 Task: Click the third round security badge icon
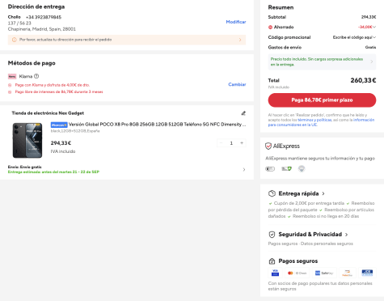302,169
